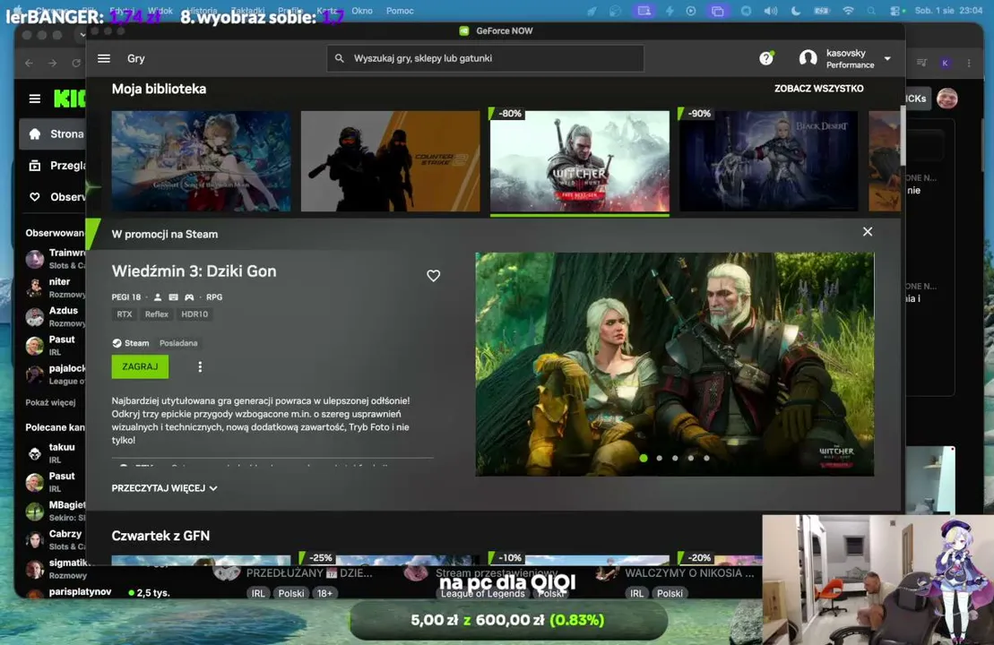
Task: Open the three-dot options next to ZAGRAJ
Action: pyautogui.click(x=200, y=367)
